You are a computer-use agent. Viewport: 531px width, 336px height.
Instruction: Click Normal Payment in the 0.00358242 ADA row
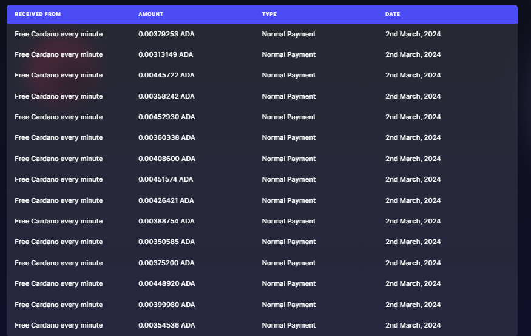click(x=288, y=97)
